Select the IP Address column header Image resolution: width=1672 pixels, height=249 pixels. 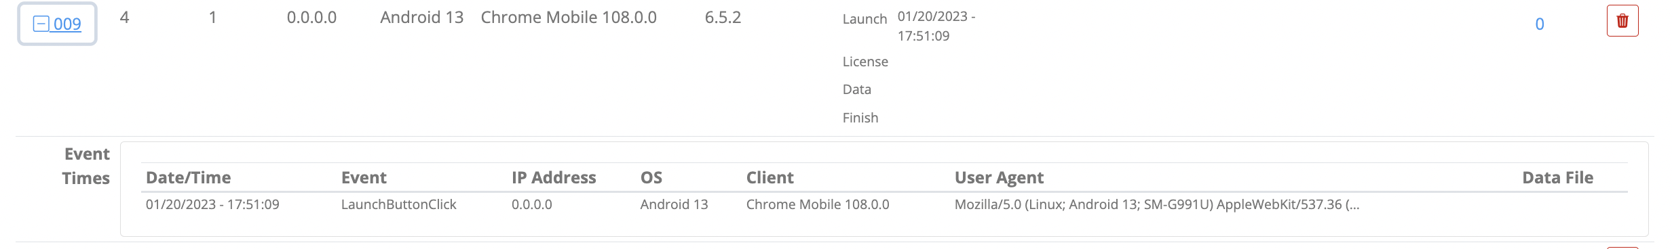click(x=554, y=178)
